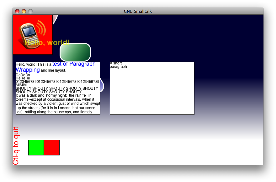The height and width of the screenshot is (182, 276).
Task: Click the bluish rounded shape behind the left text box
Action: pos(102,85)
